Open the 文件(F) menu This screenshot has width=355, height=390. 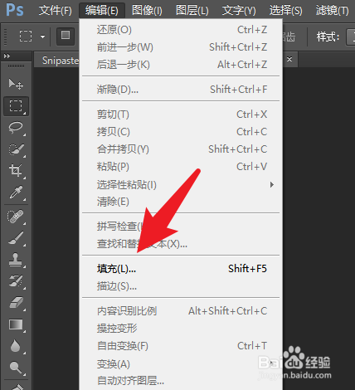click(x=56, y=11)
